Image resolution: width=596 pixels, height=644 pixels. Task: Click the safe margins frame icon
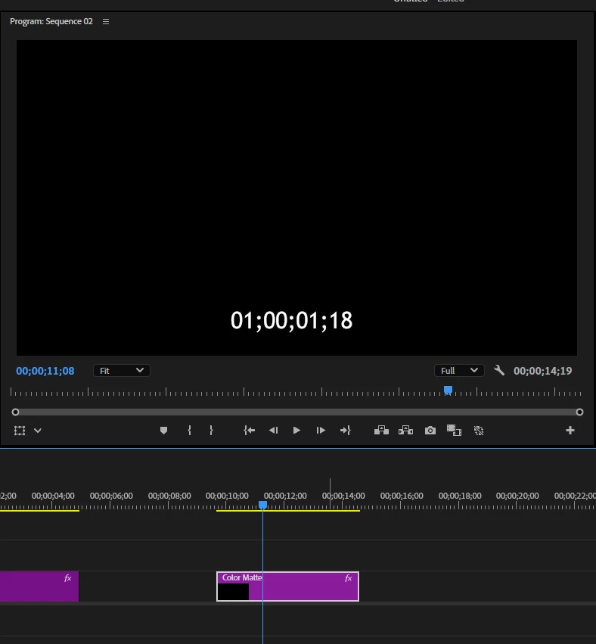(x=20, y=431)
